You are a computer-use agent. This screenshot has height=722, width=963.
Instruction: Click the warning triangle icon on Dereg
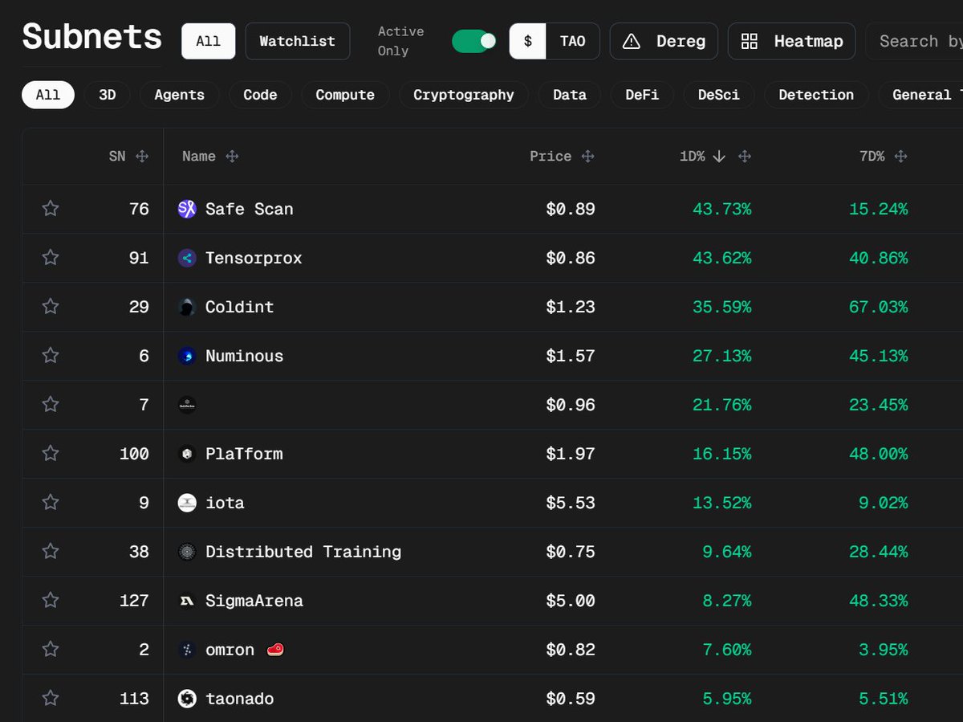(x=632, y=41)
